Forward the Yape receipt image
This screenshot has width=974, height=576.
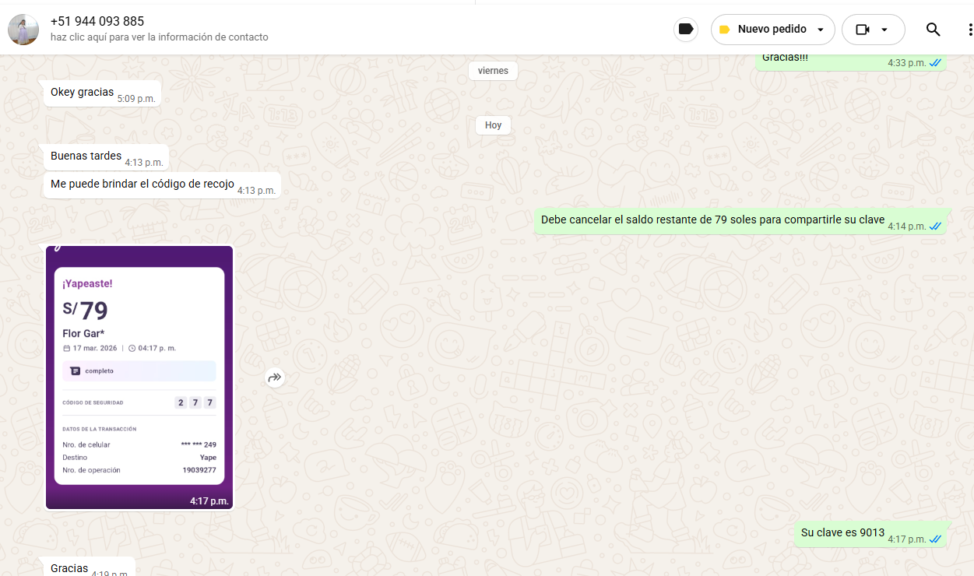click(x=274, y=378)
